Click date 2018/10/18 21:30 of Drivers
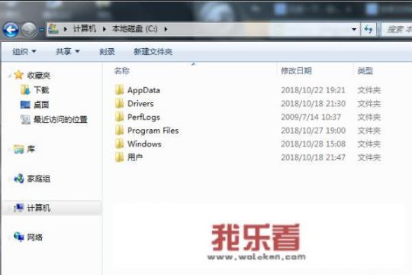This screenshot has height=275, width=412. pos(314,104)
